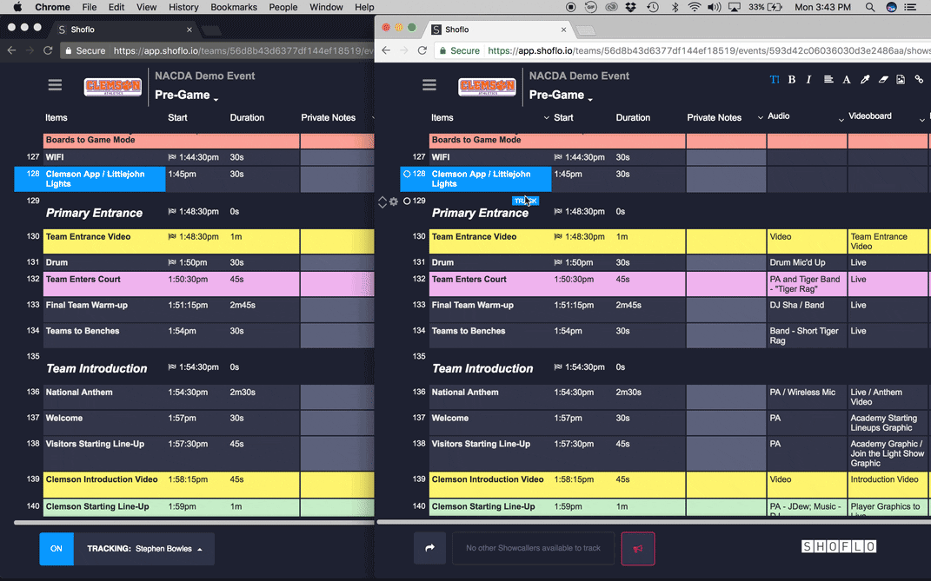Open settings via the gear icon beside row 129
This screenshot has width=931, height=581.
[x=394, y=201]
